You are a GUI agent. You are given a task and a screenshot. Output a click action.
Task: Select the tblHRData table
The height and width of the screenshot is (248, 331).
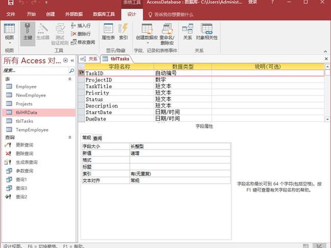(x=39, y=112)
